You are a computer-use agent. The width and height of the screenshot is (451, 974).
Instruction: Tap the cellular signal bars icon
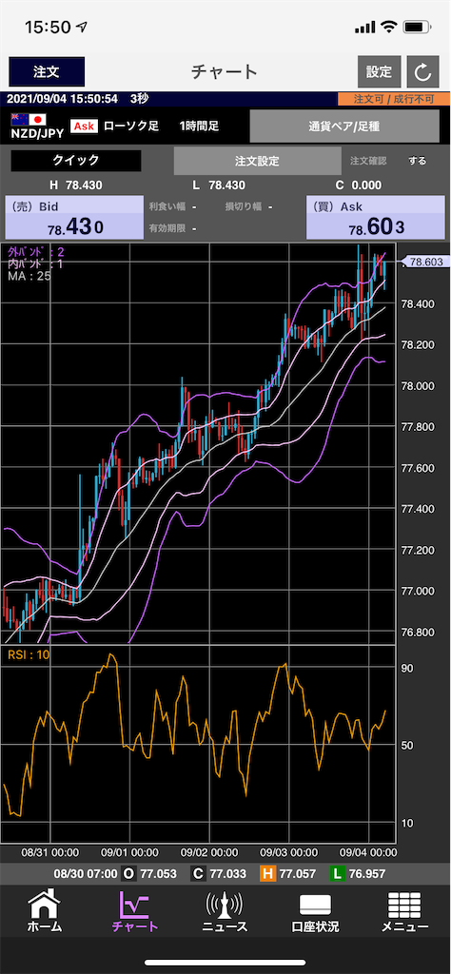pos(366,28)
